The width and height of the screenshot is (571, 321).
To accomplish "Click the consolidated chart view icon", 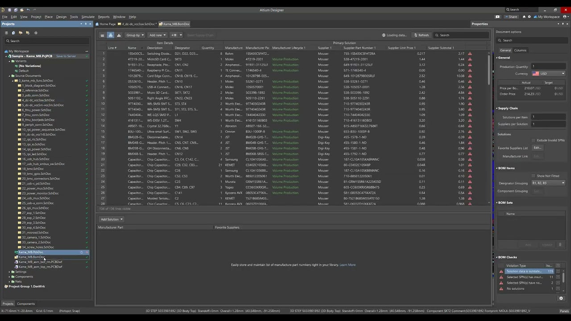I will 119,35.
